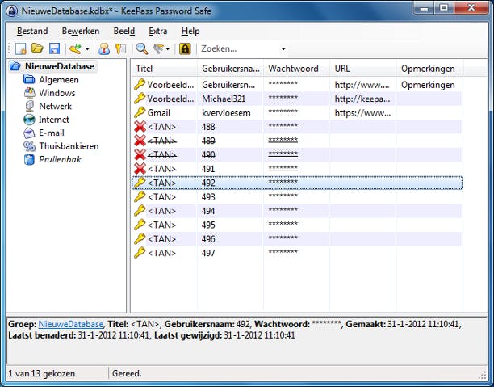Open the Help menu
494x387 pixels.
(x=190, y=31)
